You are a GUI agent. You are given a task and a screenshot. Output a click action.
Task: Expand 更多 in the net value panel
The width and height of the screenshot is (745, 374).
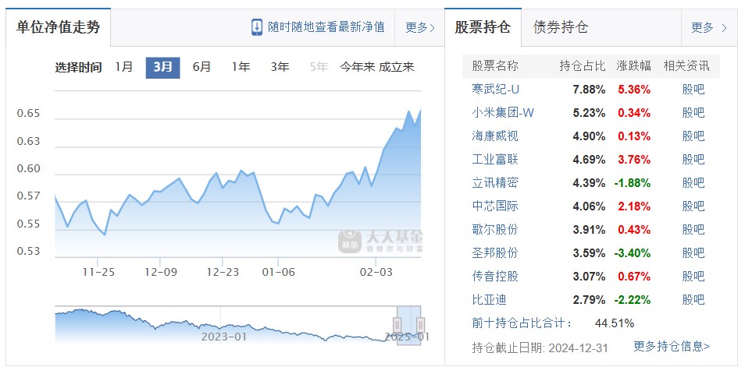point(420,27)
